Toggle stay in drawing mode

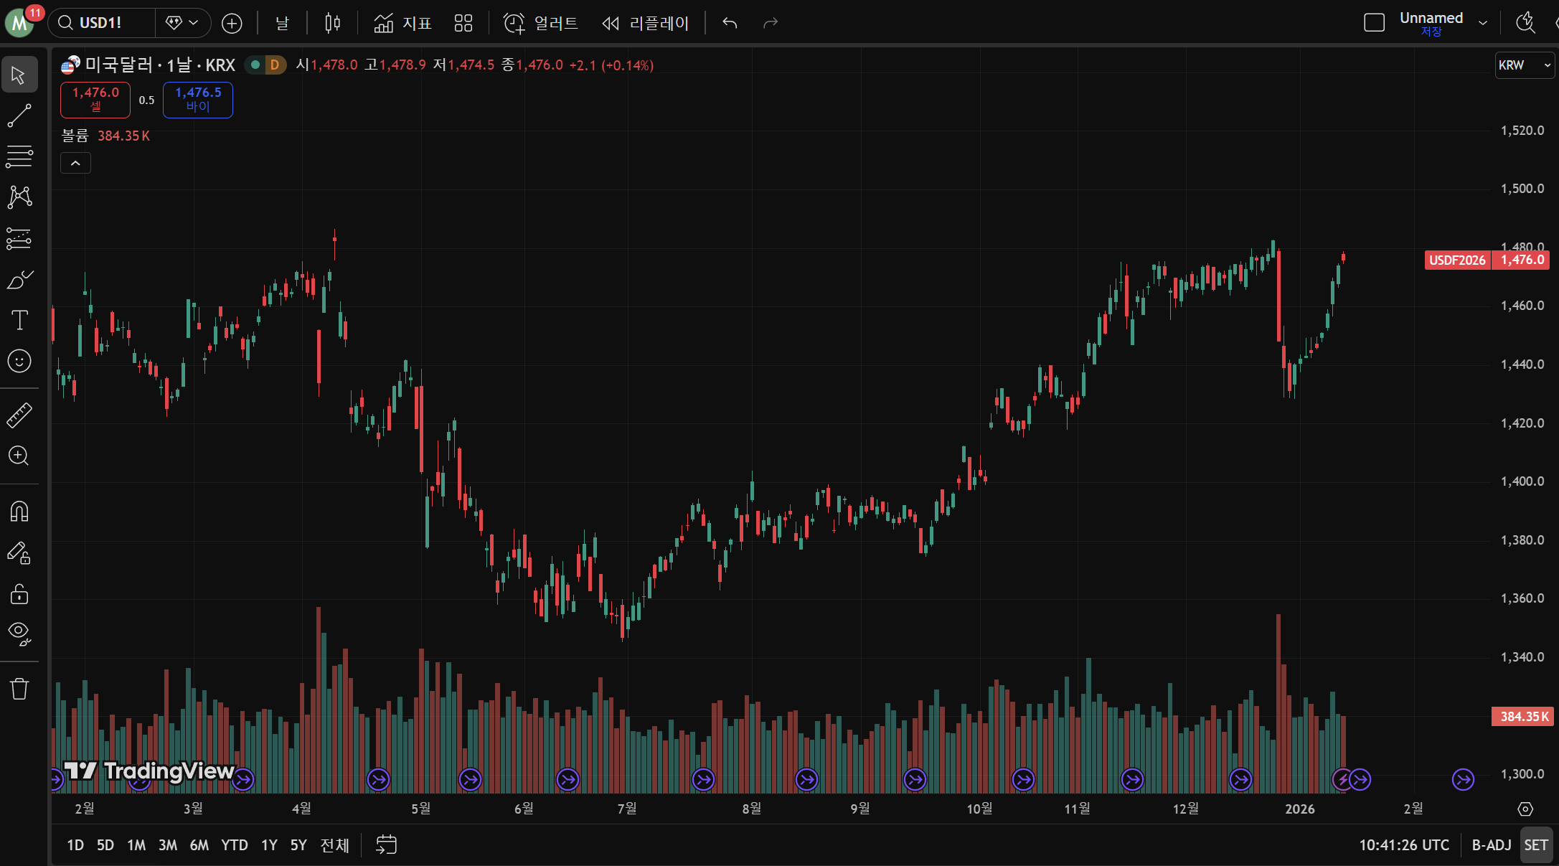(x=19, y=552)
